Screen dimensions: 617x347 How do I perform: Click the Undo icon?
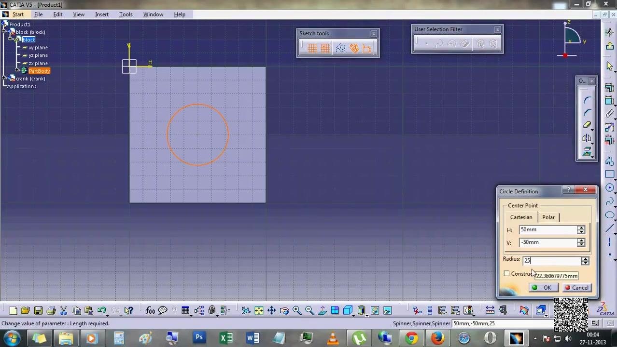click(102, 310)
